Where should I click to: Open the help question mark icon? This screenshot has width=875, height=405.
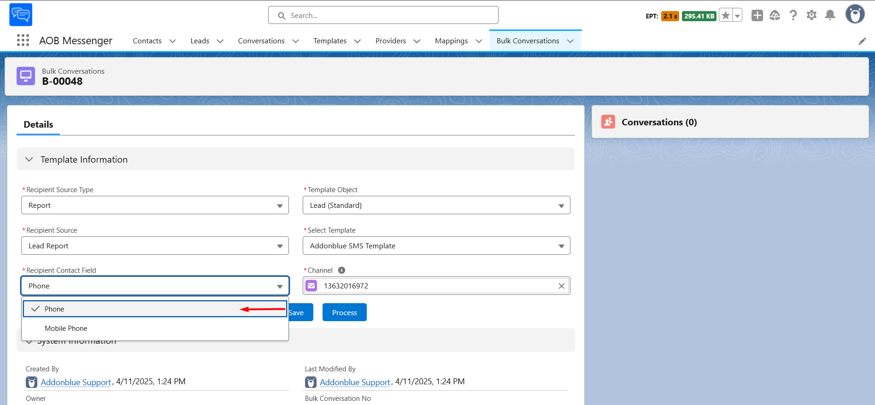point(793,15)
